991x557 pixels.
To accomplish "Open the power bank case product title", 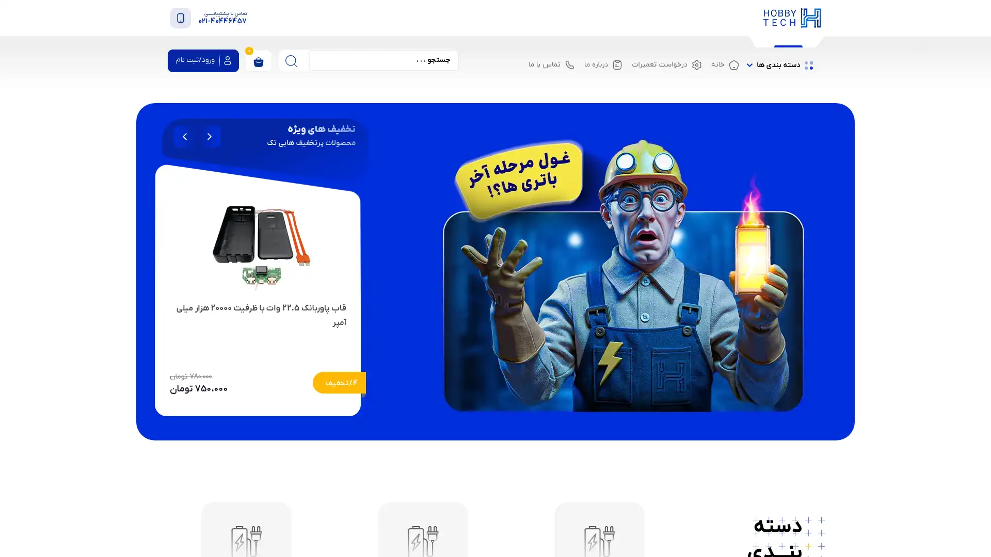I will [261, 315].
